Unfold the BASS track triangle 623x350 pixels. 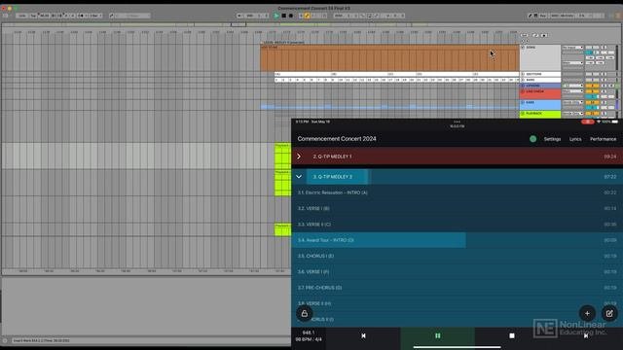(x=523, y=102)
